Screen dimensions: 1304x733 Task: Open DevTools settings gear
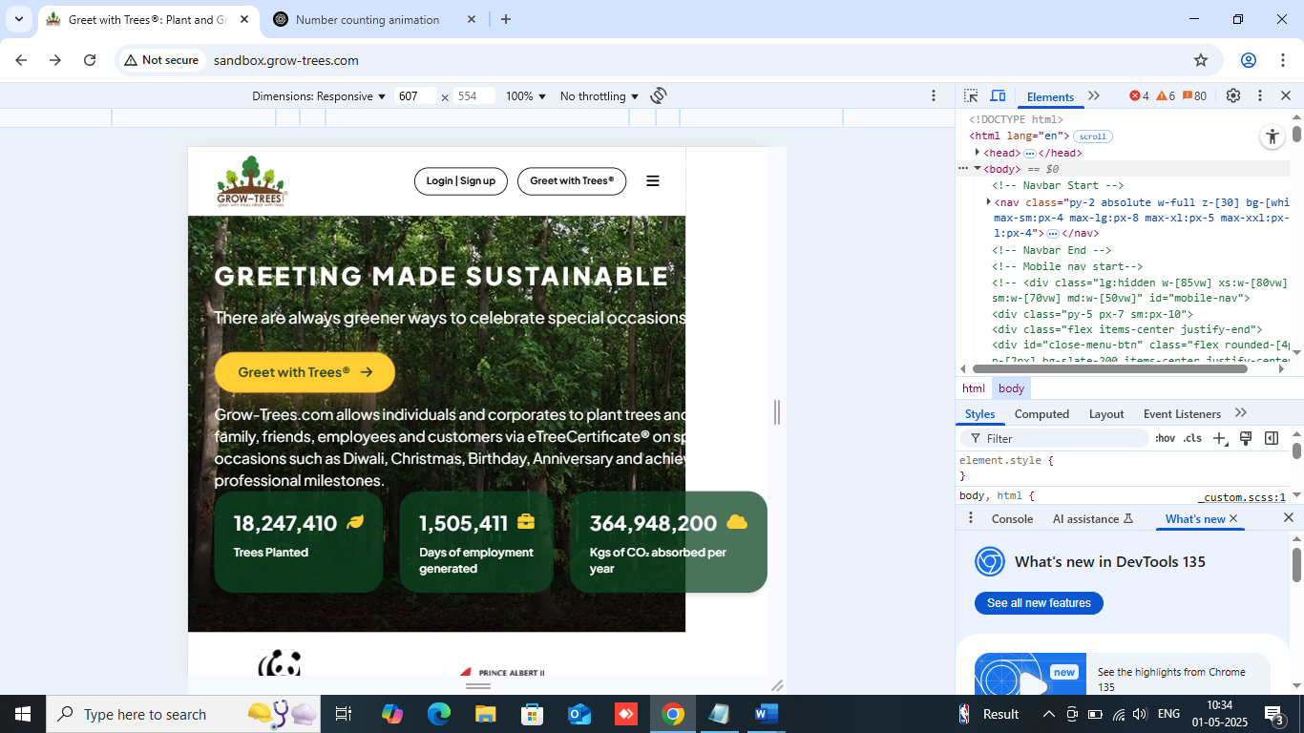tap(1233, 95)
